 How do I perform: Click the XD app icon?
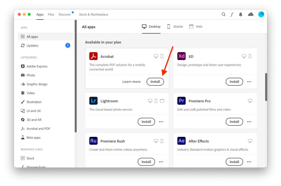181,56
